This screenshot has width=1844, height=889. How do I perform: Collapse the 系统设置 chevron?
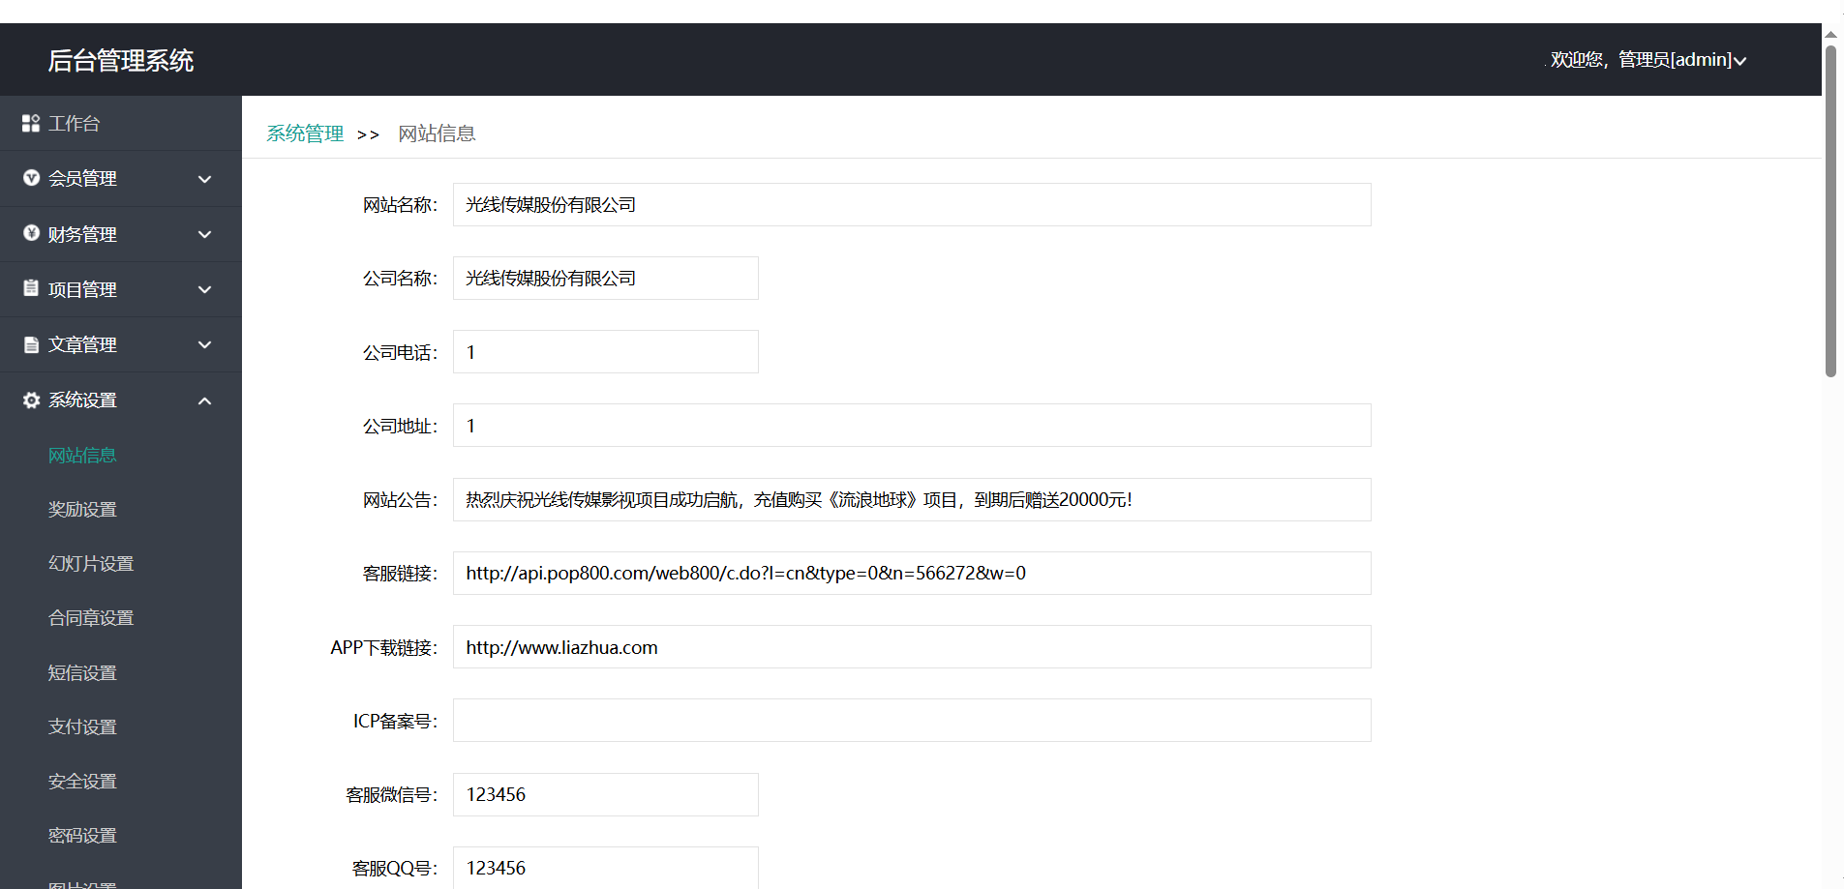[204, 400]
